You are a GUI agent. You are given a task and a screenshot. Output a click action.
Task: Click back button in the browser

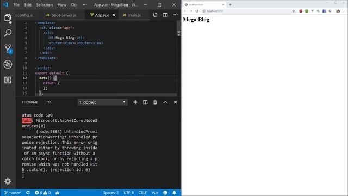(185, 11)
